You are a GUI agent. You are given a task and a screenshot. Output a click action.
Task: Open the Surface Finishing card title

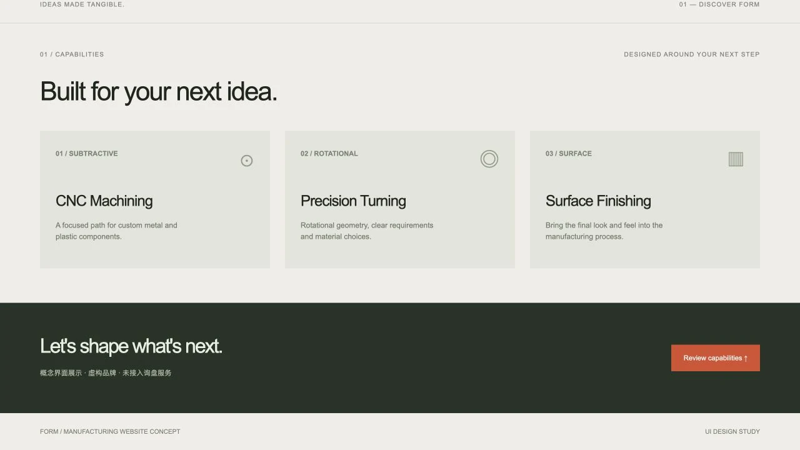pos(598,201)
